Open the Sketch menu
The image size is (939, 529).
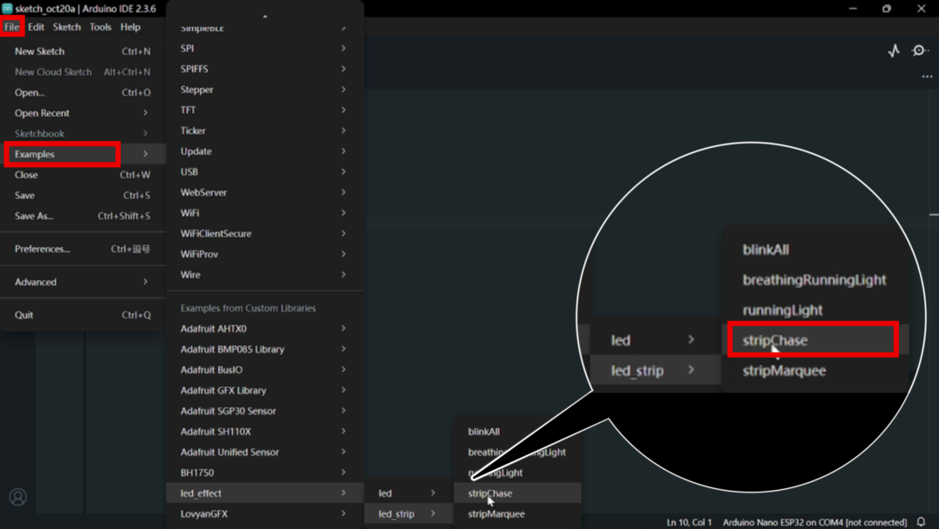click(x=67, y=27)
